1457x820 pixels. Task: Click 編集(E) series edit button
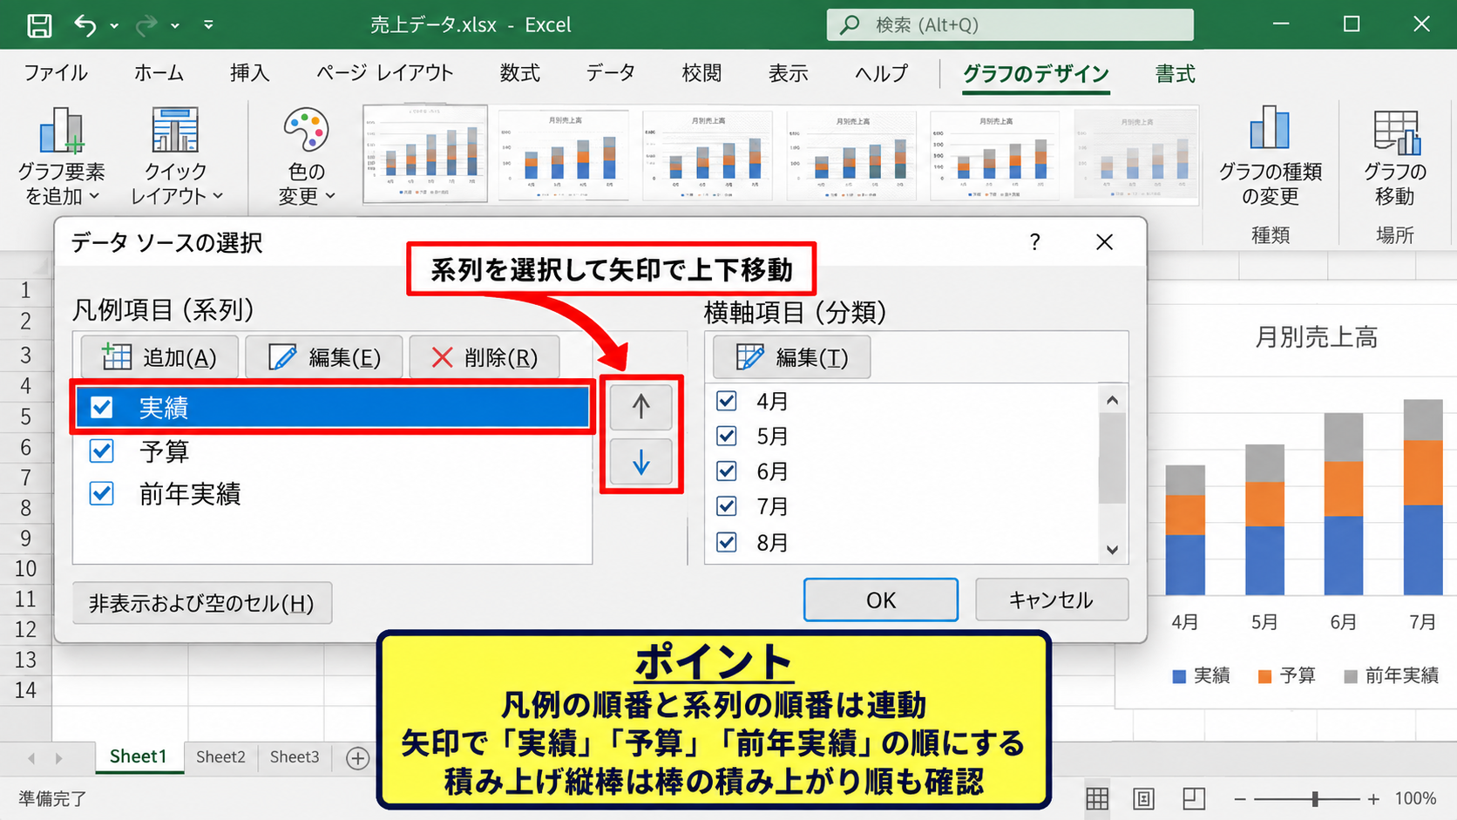coord(324,357)
